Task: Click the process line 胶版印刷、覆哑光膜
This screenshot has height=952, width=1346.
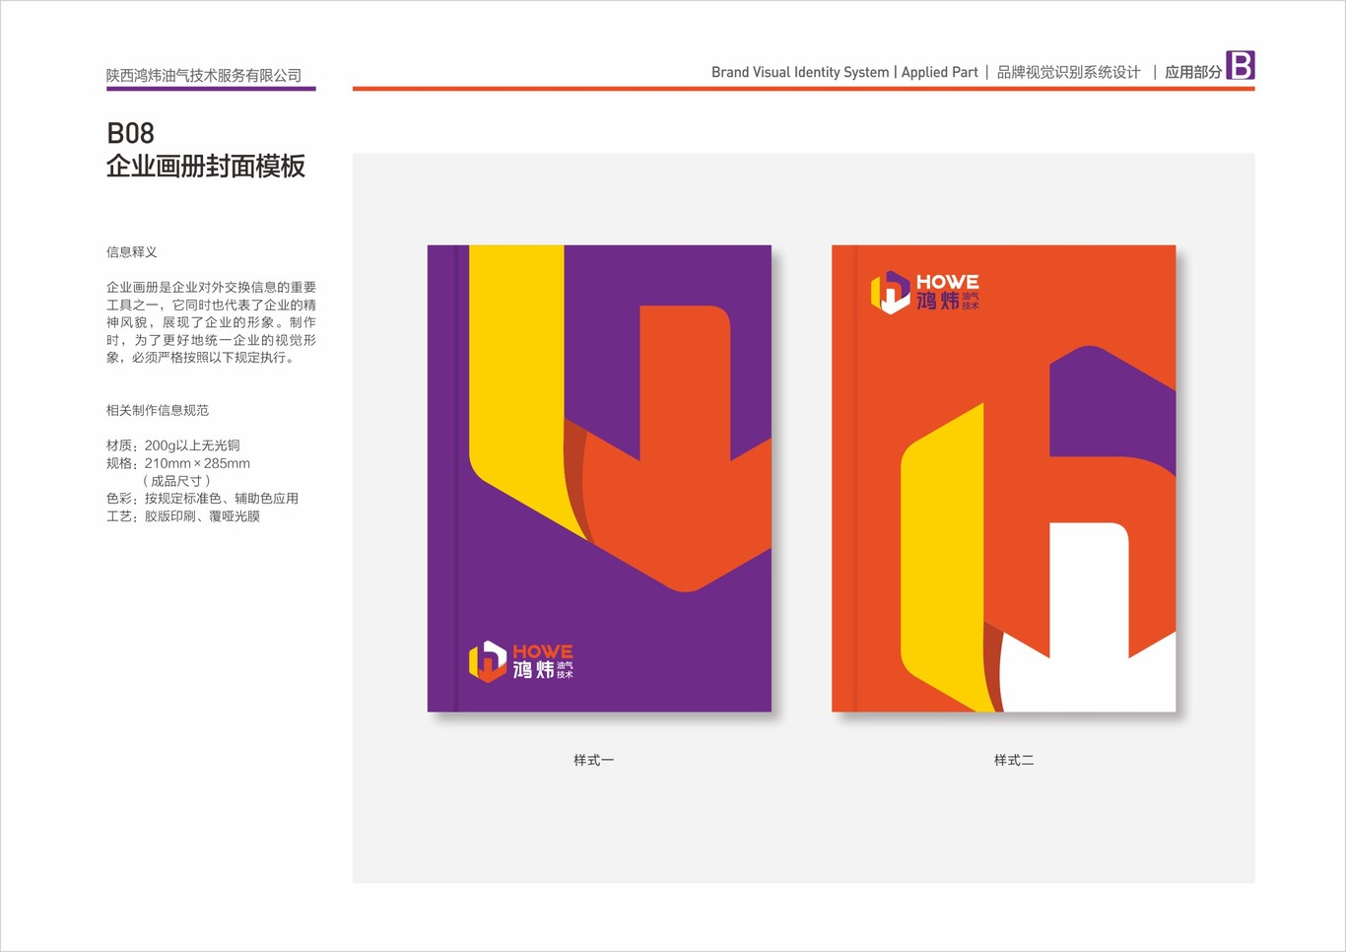Action: (x=183, y=516)
